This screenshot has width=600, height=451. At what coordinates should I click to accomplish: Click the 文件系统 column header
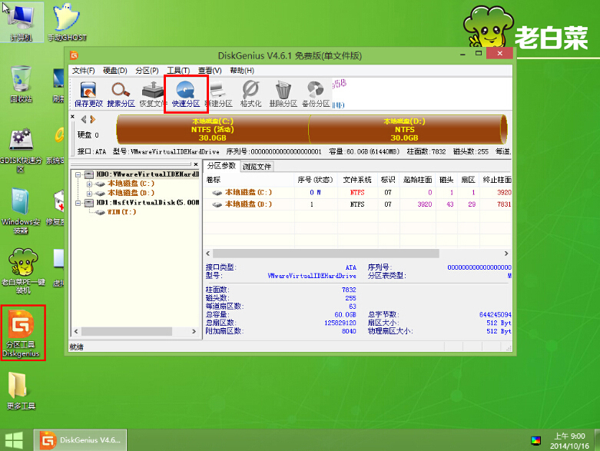(x=357, y=180)
